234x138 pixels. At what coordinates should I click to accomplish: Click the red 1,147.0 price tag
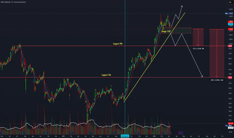pos(230,29)
